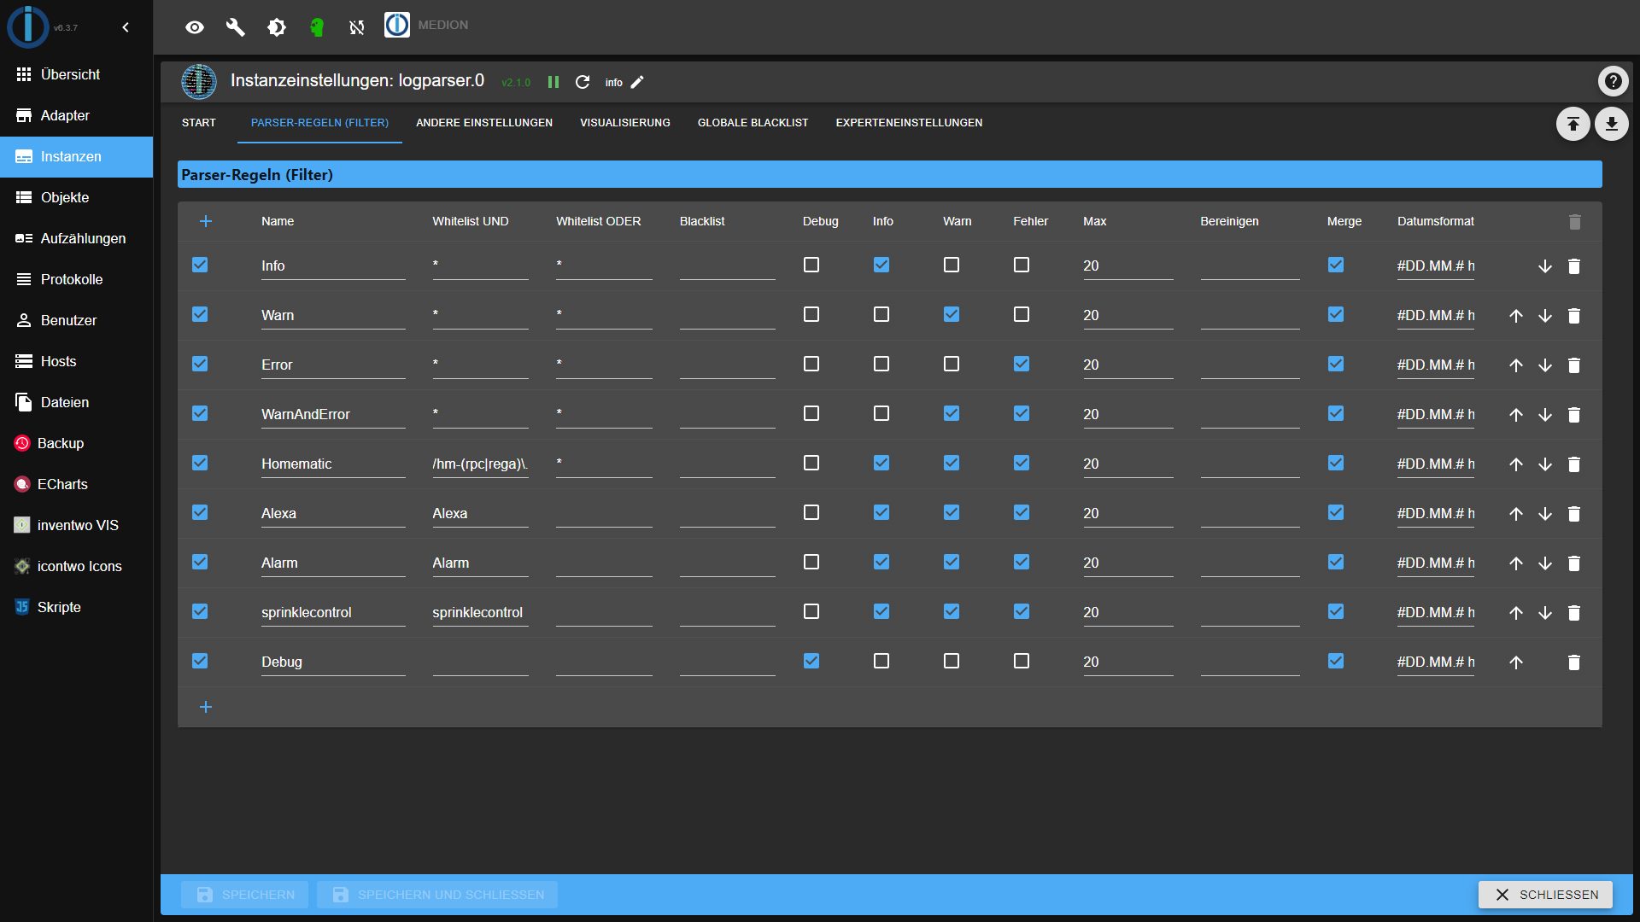Open Übersicht in the sidebar

click(x=76, y=75)
